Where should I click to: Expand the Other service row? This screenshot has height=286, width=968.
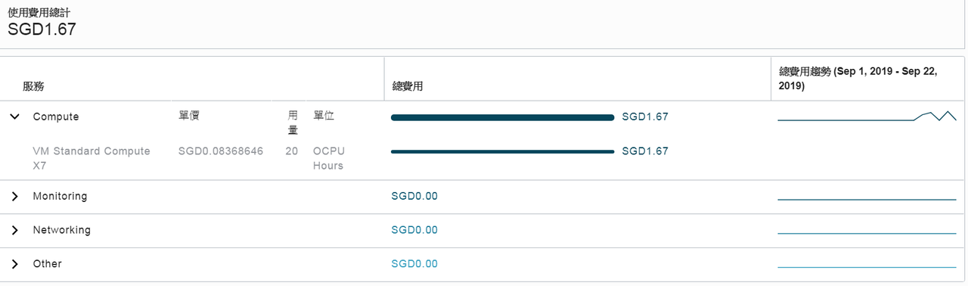click(x=14, y=264)
